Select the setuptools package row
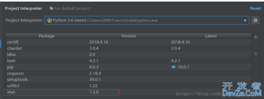Screen dimensions: 264x99 pyautogui.click(x=129, y=80)
